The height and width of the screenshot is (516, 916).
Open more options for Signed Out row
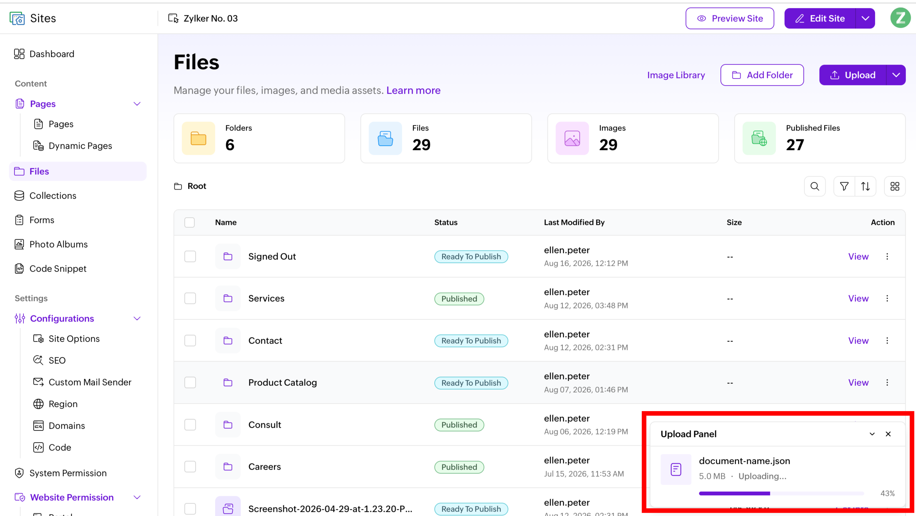tap(887, 256)
